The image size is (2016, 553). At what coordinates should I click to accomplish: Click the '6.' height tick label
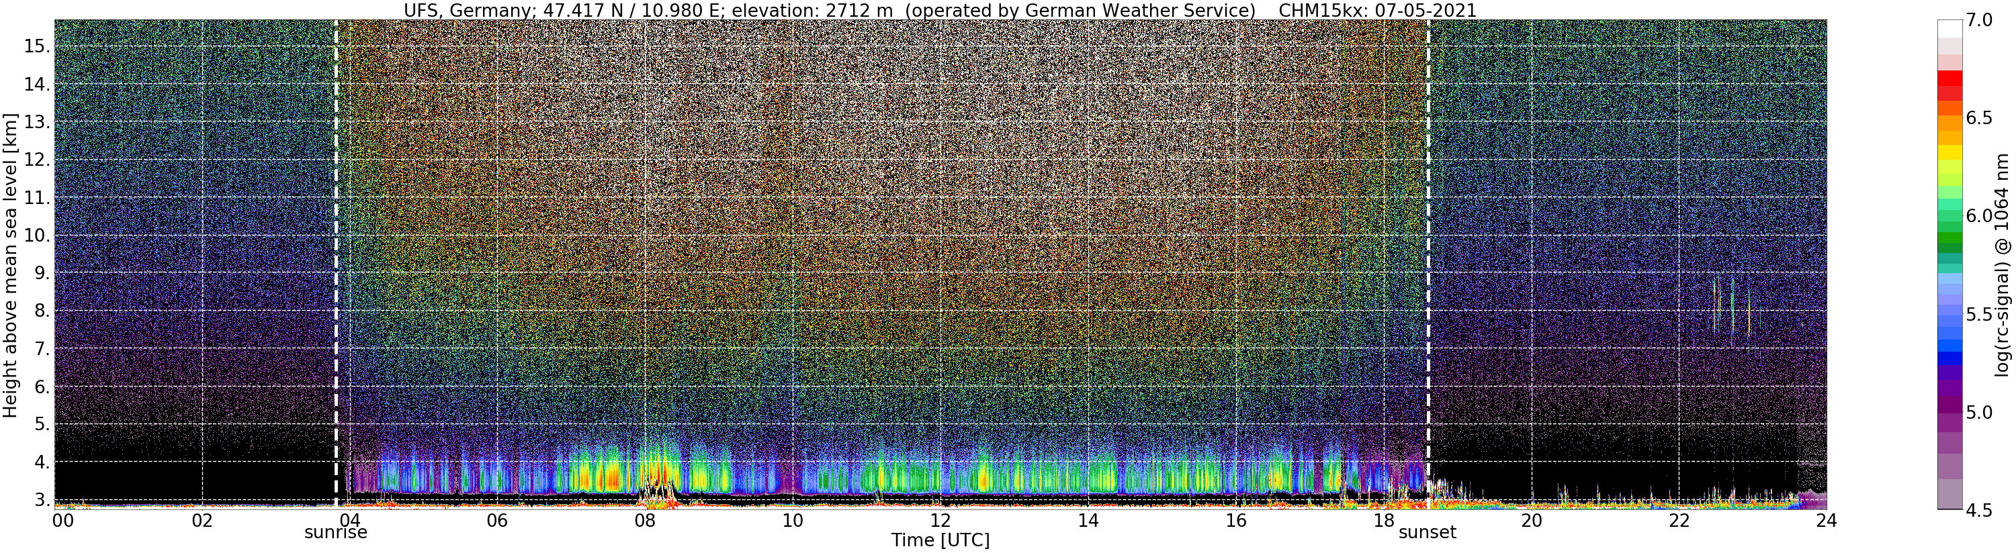coord(42,387)
